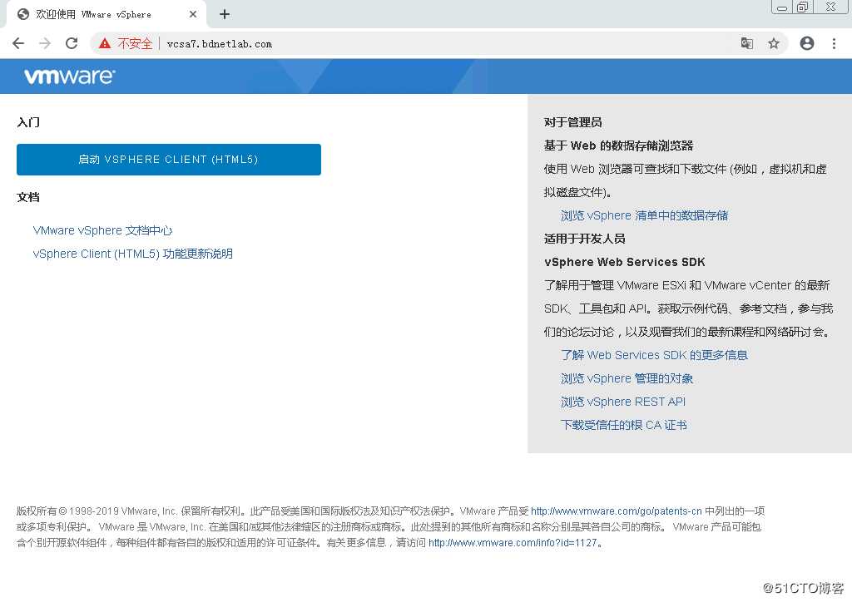Reload the current page

(72, 43)
